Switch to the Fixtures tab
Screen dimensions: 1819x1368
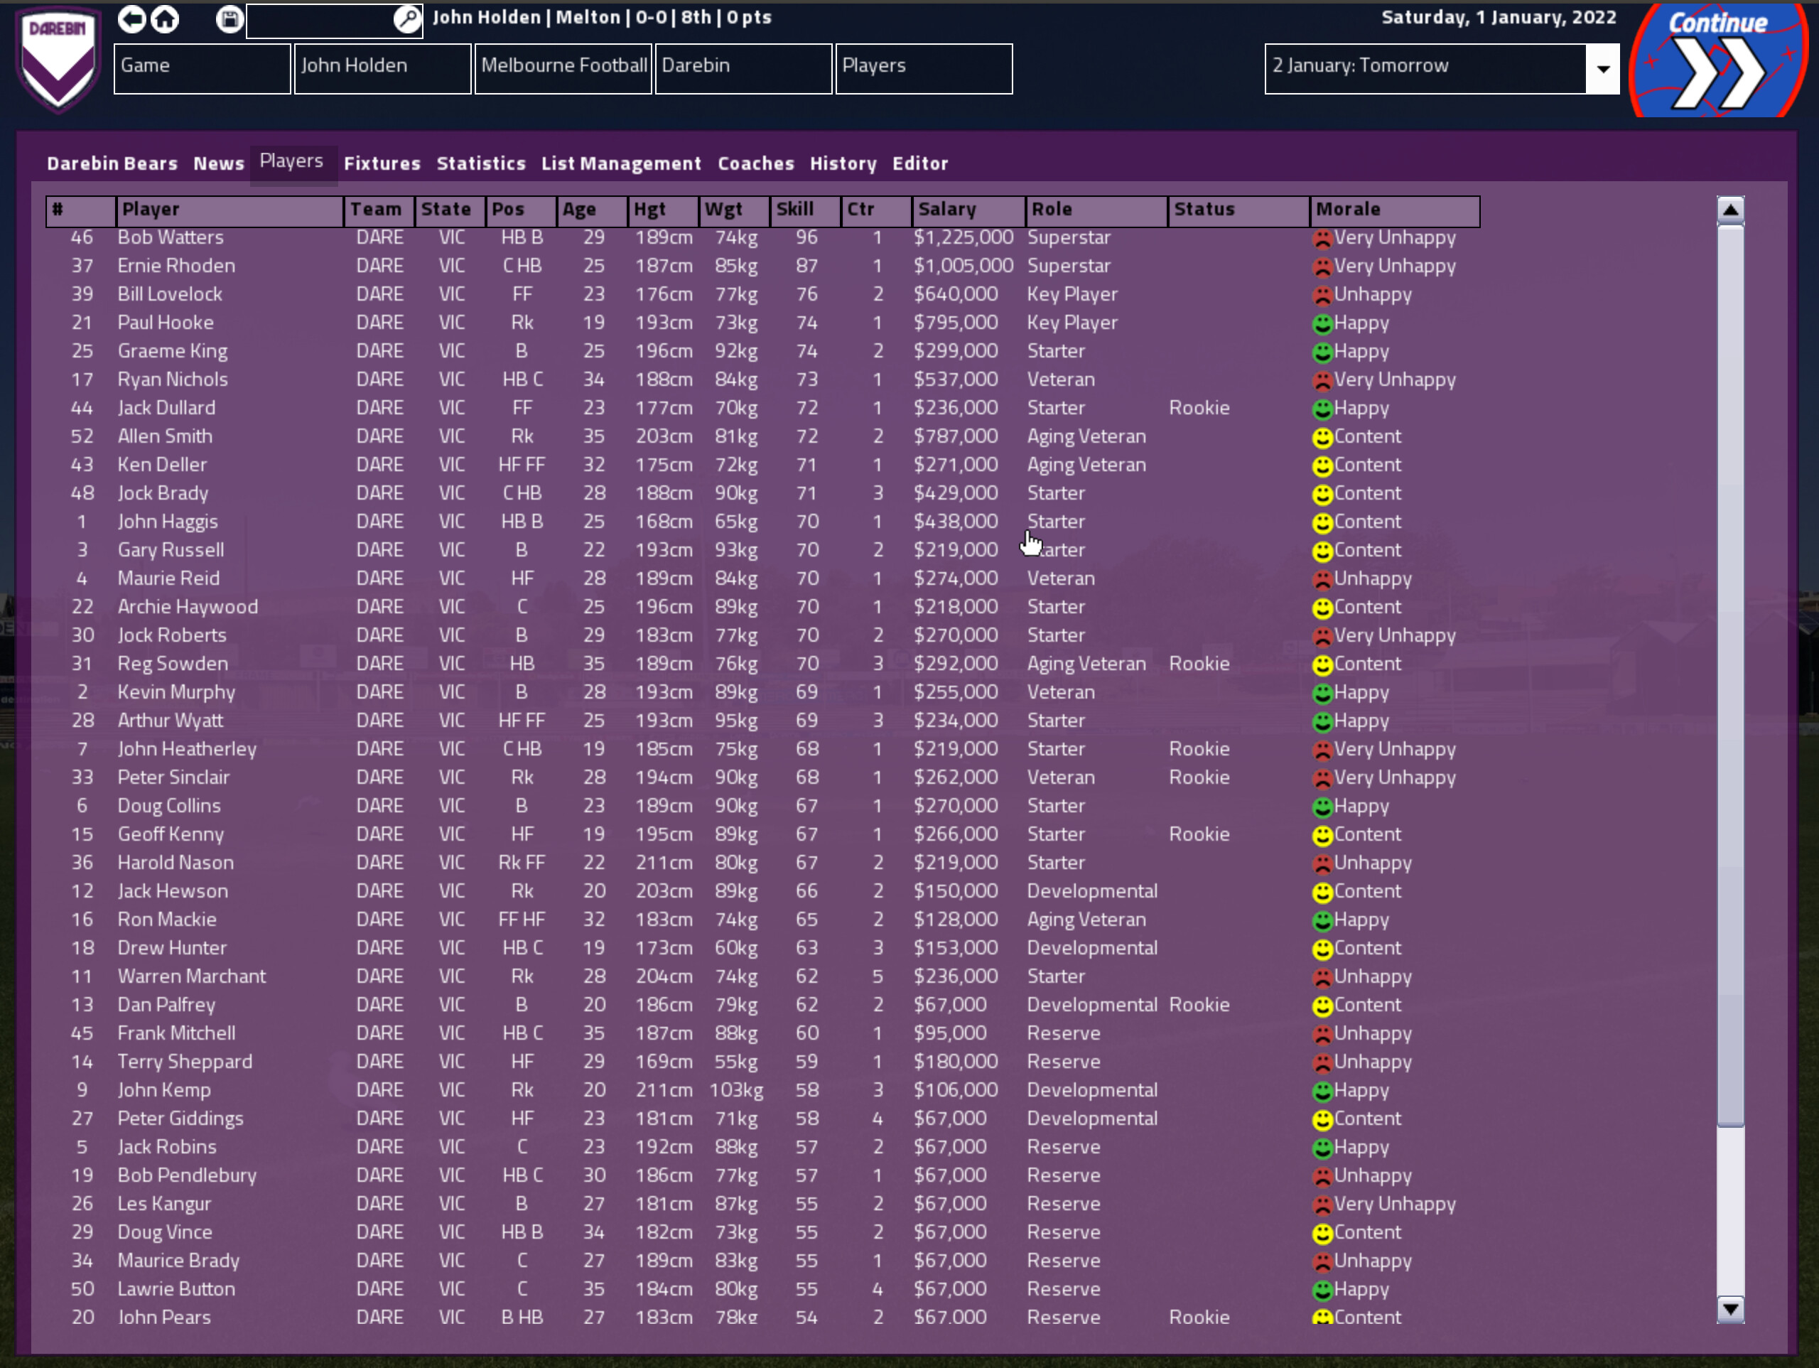[x=382, y=163]
